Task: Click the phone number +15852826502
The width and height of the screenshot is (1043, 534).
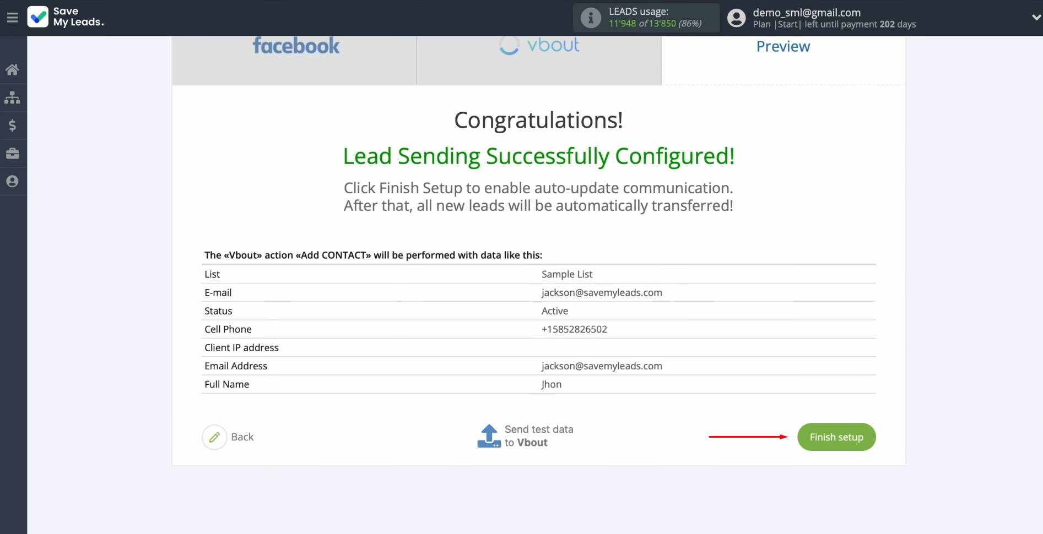Action: click(x=574, y=329)
